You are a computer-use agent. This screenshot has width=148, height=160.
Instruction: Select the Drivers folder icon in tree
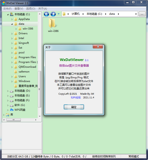[x=16, y=34]
